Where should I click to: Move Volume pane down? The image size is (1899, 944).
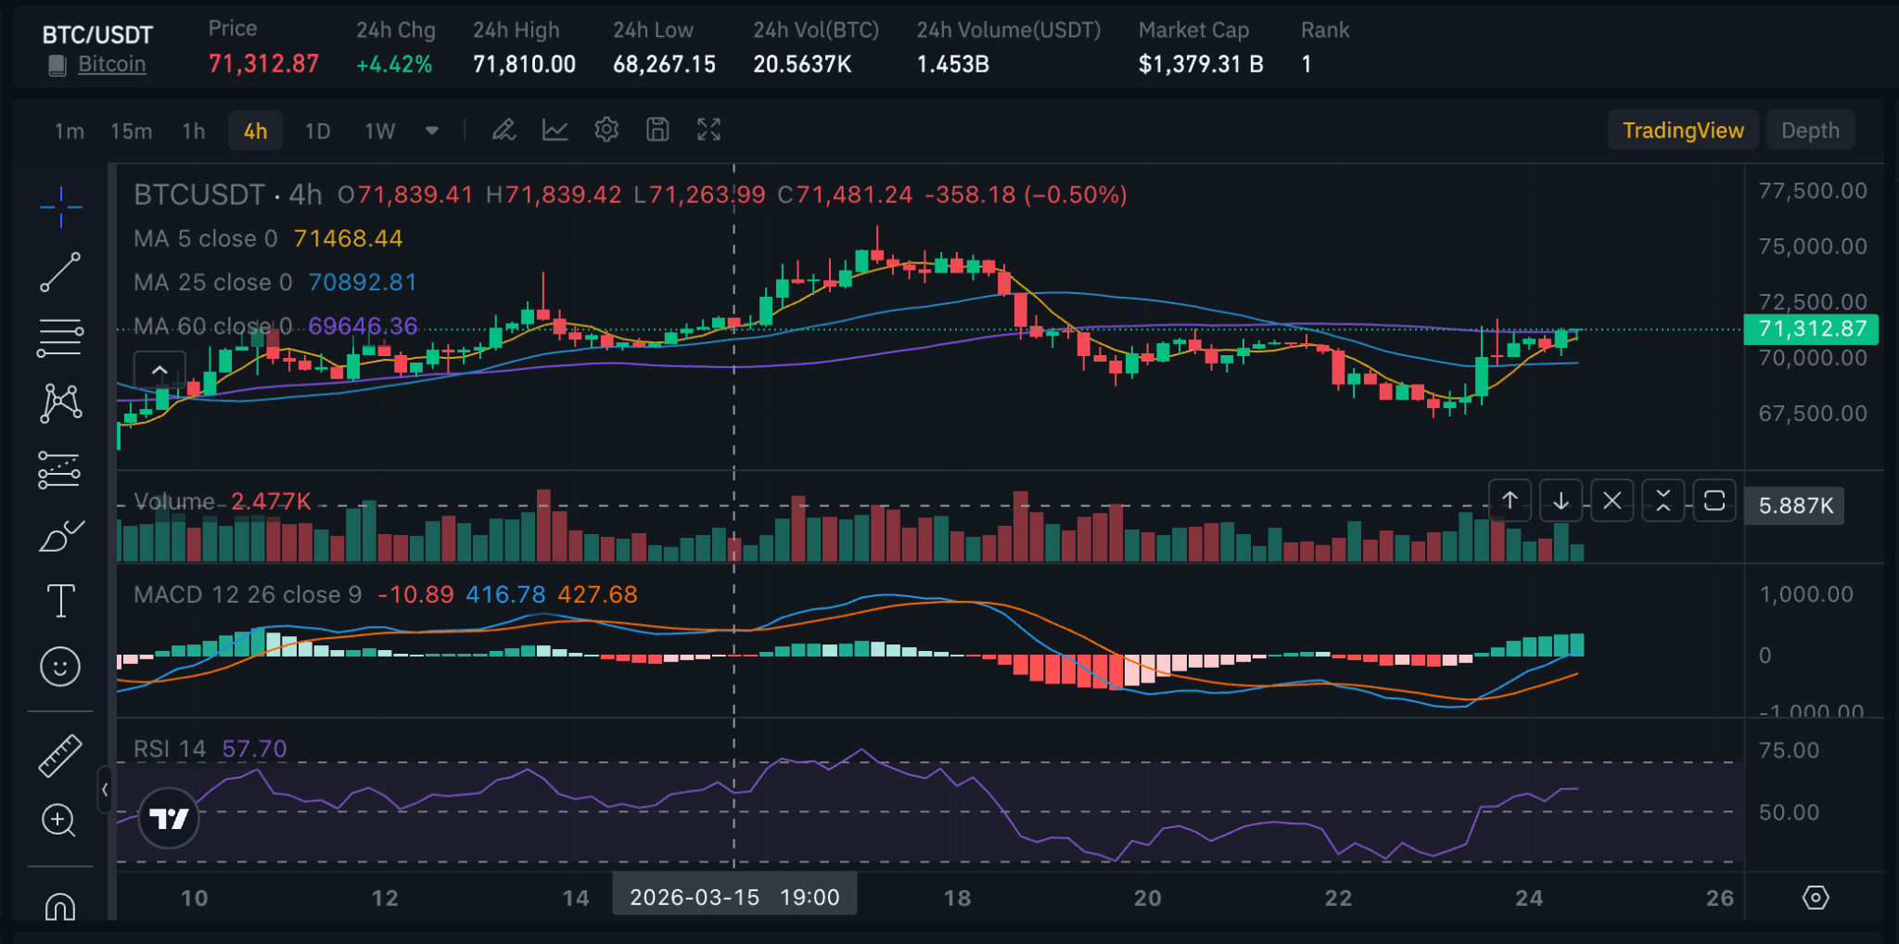pos(1561,501)
